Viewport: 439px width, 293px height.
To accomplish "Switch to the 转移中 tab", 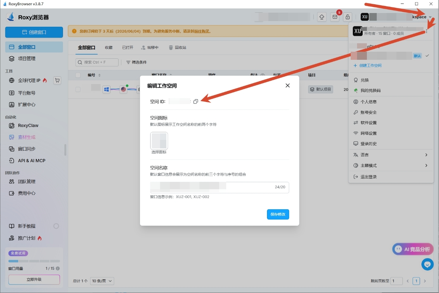I will pos(150,47).
